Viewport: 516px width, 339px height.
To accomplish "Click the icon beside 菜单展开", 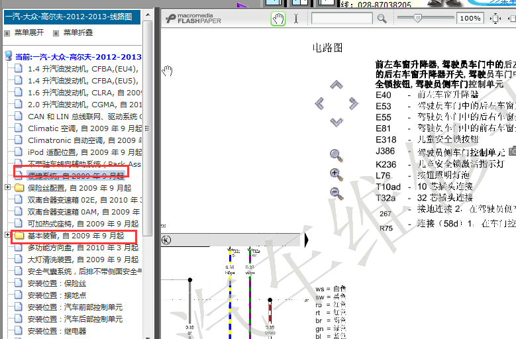I will (x=7, y=33).
